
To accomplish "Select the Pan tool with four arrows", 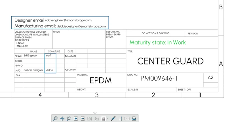I will [x=62, y=118].
